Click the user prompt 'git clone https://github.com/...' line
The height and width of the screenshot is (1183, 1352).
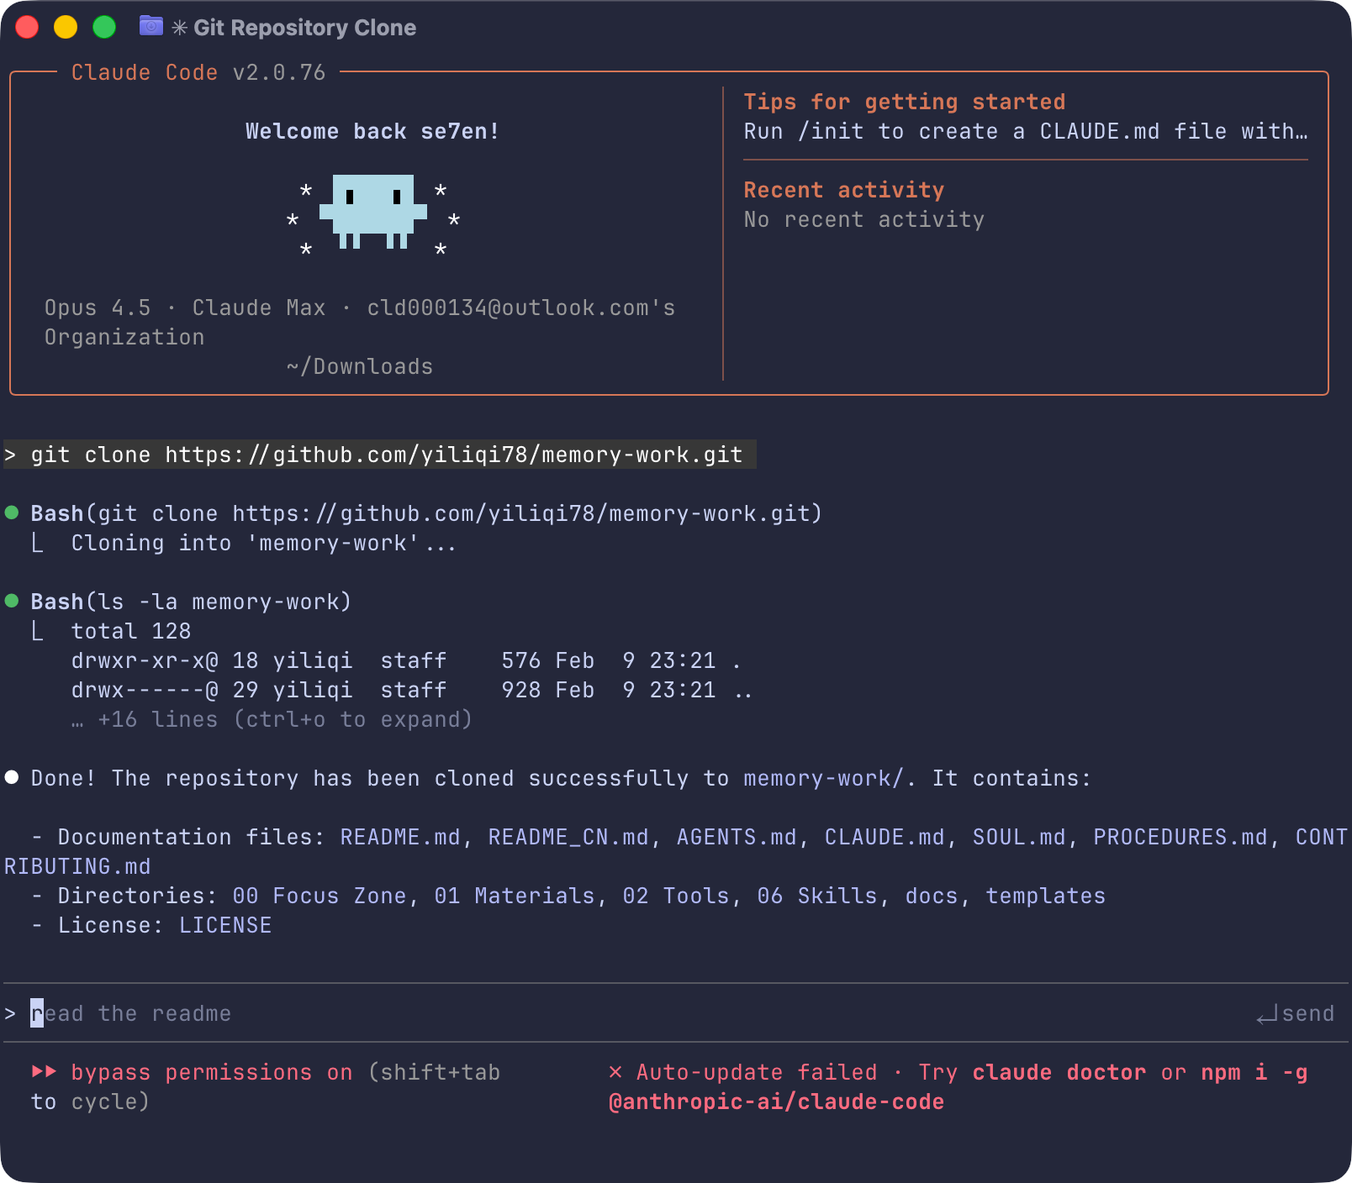click(x=380, y=455)
